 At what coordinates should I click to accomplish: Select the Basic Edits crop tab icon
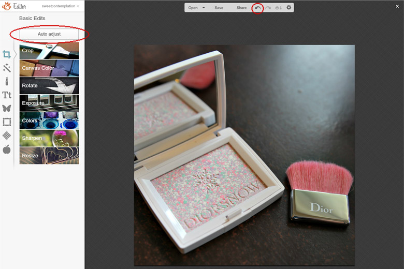tap(6, 54)
